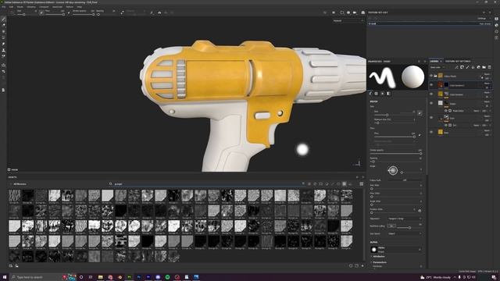Viewport: 500px width, 281px height.
Task: Adjust Flow slider in brush properties
Action: pos(395,137)
